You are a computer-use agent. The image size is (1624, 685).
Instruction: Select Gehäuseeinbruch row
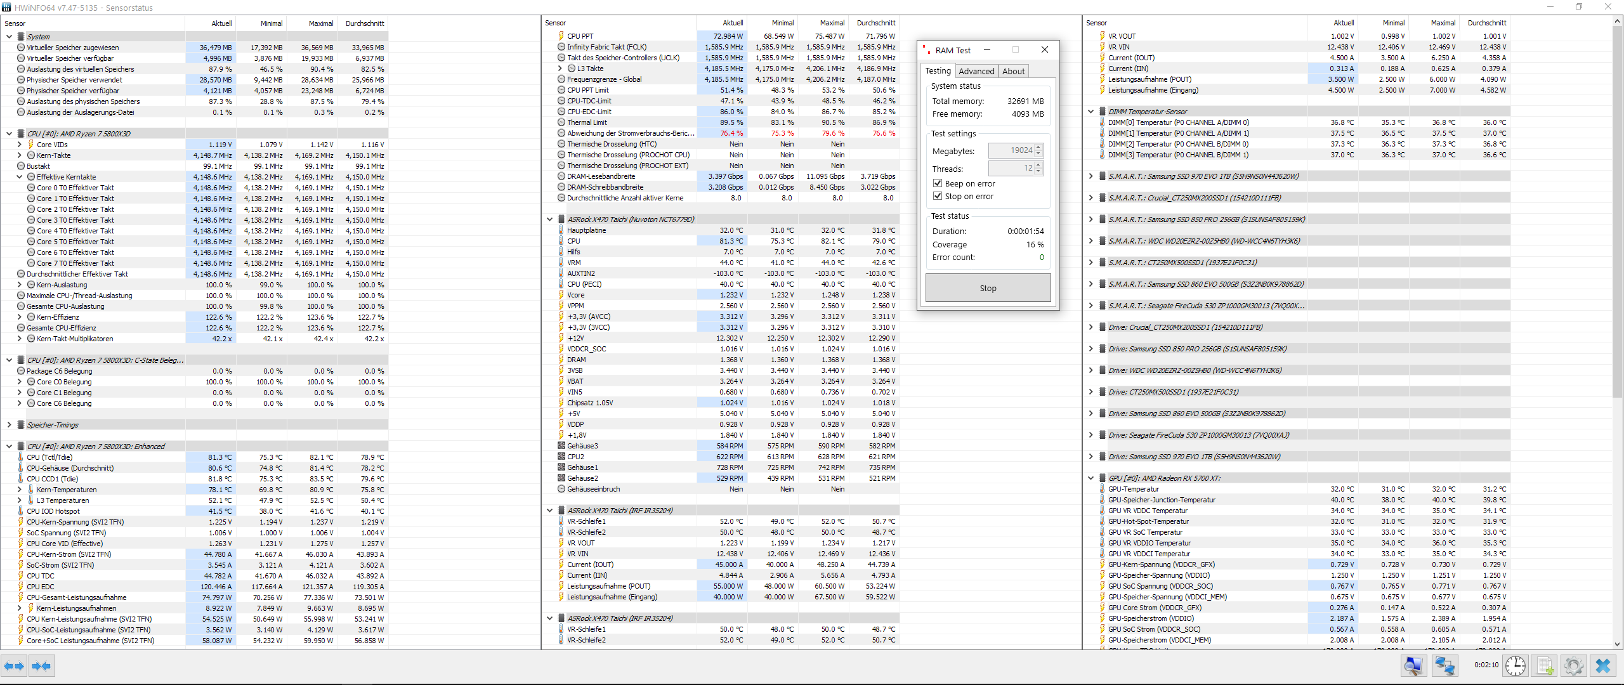tap(720, 488)
